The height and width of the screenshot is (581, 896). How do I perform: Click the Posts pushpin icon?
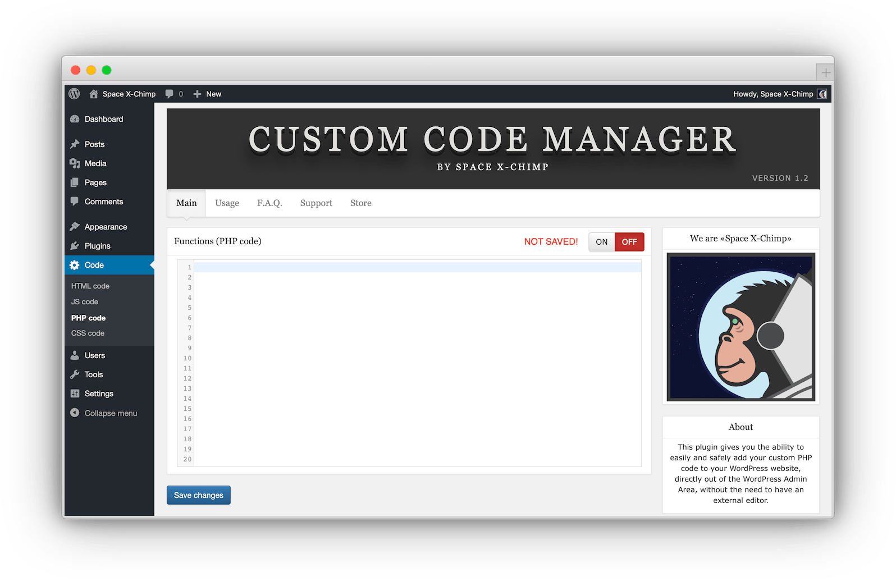pyautogui.click(x=75, y=144)
